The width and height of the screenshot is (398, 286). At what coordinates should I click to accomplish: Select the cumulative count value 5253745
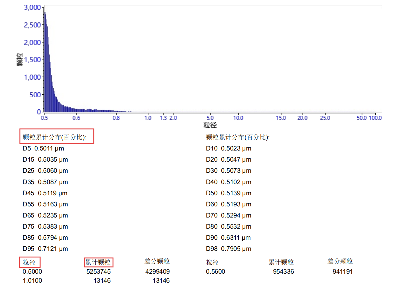pyautogui.click(x=98, y=272)
